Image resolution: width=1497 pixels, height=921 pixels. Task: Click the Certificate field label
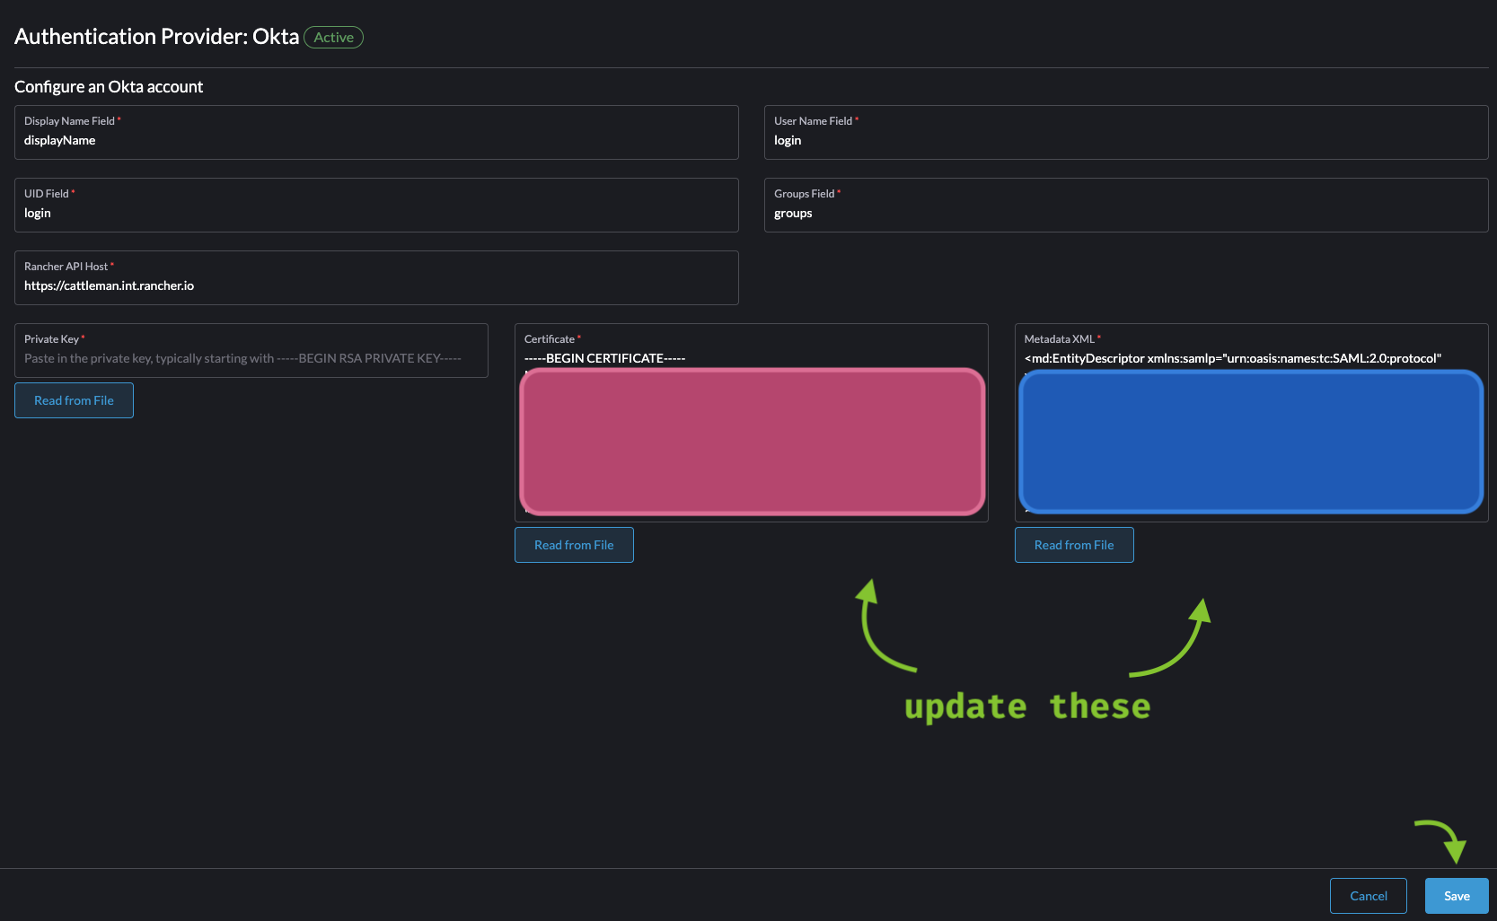[x=550, y=339]
